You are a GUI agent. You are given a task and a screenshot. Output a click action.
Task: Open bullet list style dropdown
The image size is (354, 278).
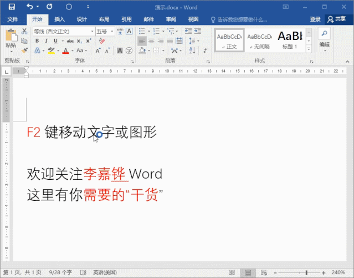149,31
